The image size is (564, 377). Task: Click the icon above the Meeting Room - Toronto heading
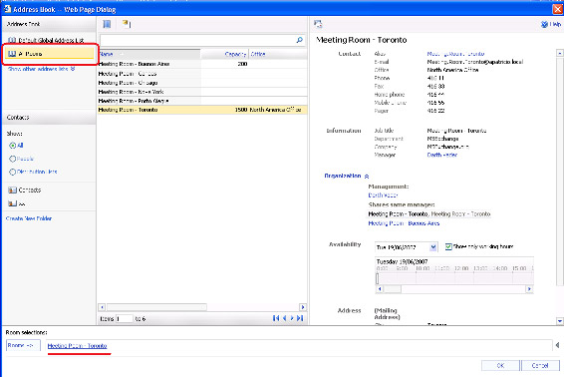318,24
